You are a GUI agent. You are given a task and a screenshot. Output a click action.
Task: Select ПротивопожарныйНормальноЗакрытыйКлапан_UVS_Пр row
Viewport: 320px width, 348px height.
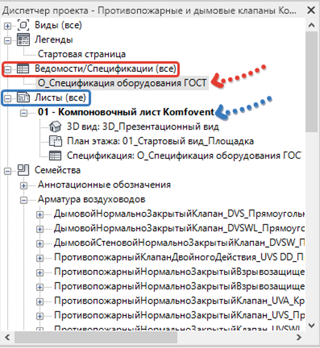179,315
